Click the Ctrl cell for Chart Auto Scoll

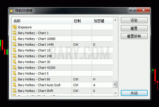pyautogui.click(x=82, y=85)
